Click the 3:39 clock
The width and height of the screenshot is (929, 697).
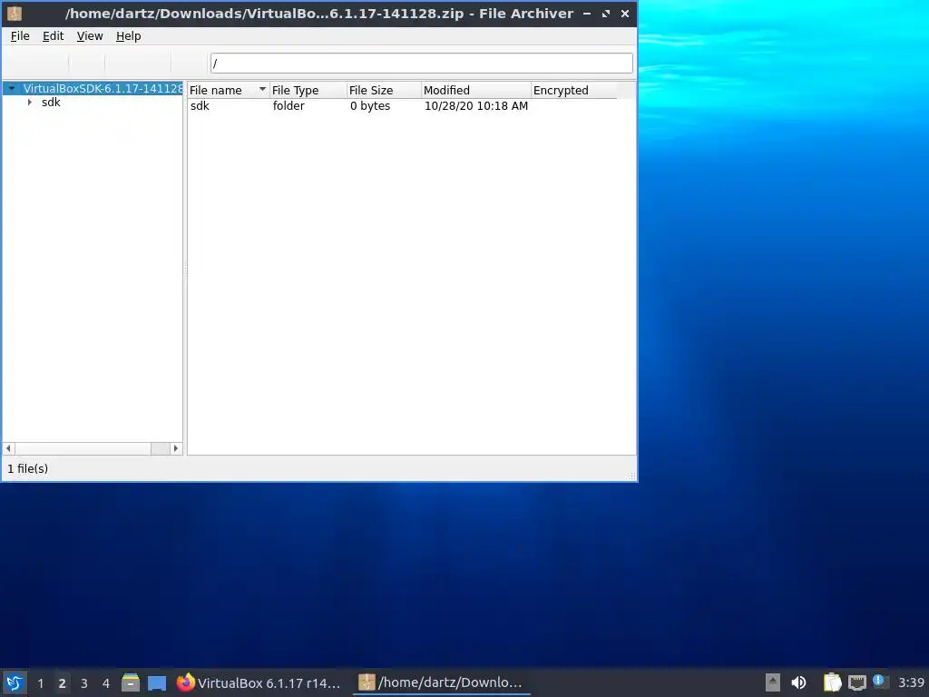[911, 682]
